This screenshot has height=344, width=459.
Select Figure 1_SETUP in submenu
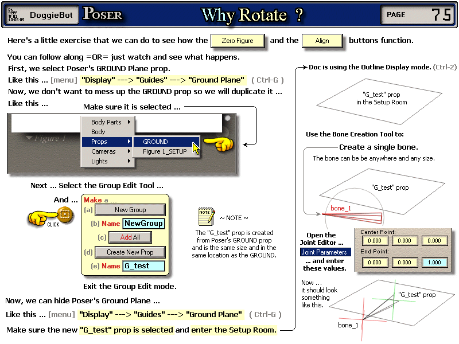(166, 151)
